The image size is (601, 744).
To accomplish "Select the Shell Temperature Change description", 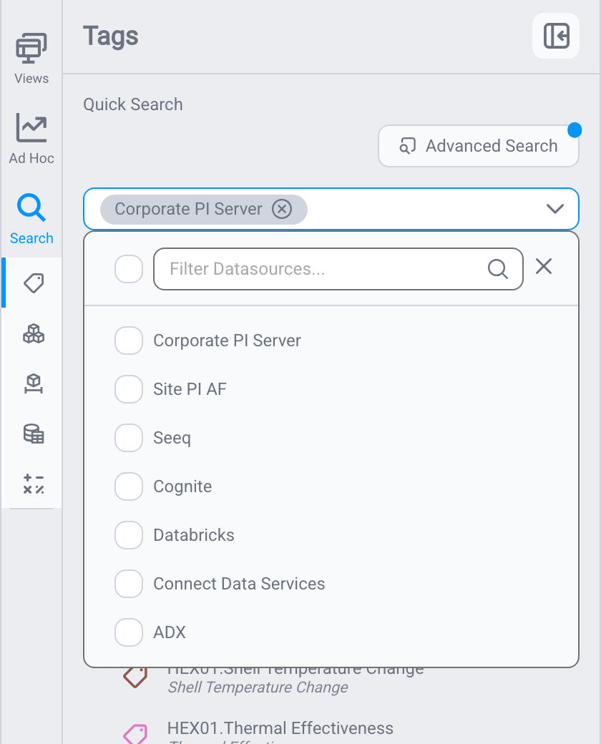I will (x=258, y=687).
